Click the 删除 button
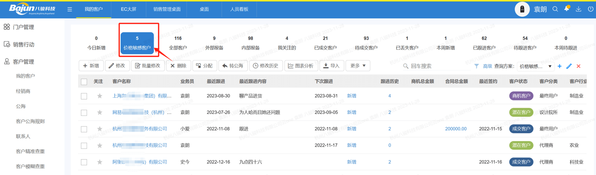The height and width of the screenshot is (175, 596). point(178,66)
